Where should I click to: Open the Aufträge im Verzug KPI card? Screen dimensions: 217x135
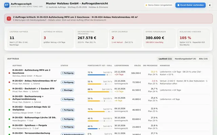coord(57,38)
